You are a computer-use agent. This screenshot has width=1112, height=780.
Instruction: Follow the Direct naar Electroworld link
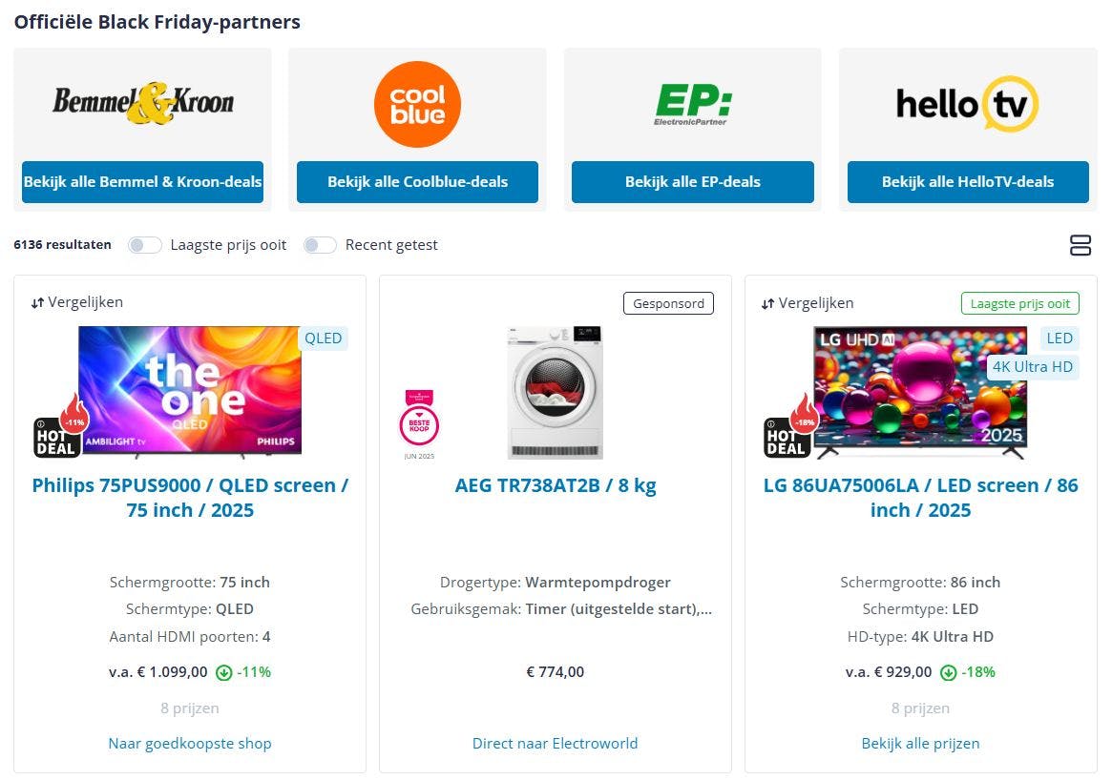(555, 744)
